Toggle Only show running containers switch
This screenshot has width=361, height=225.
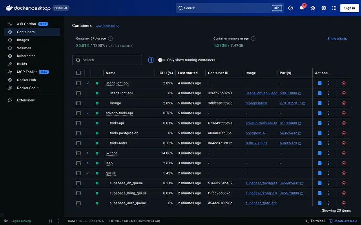[162, 60]
